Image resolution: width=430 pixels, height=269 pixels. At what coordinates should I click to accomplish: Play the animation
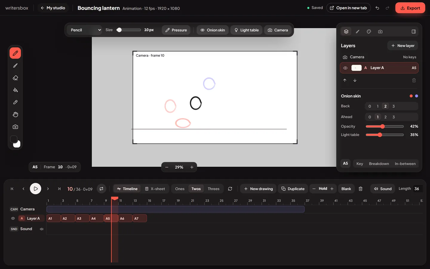point(36,189)
